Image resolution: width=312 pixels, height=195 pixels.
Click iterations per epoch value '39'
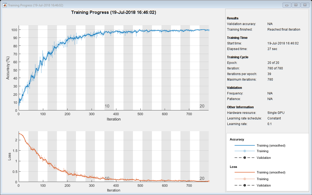tap(269, 74)
